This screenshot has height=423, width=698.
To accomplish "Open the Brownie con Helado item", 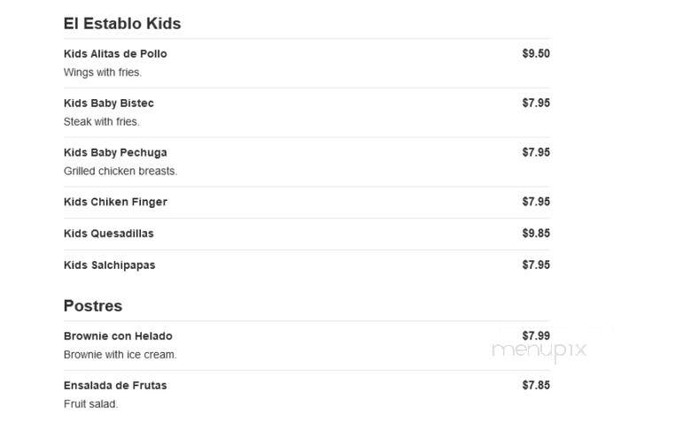I will point(118,336).
